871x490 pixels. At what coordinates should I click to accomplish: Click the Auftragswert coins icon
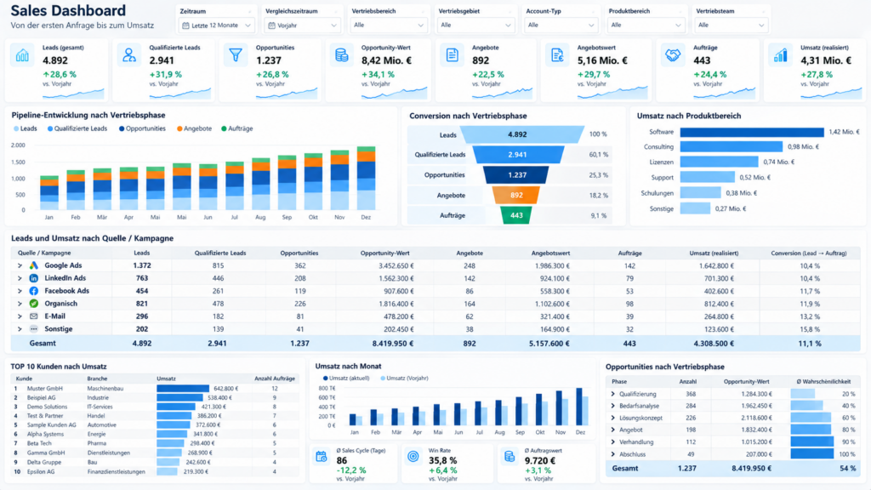pyautogui.click(x=510, y=457)
